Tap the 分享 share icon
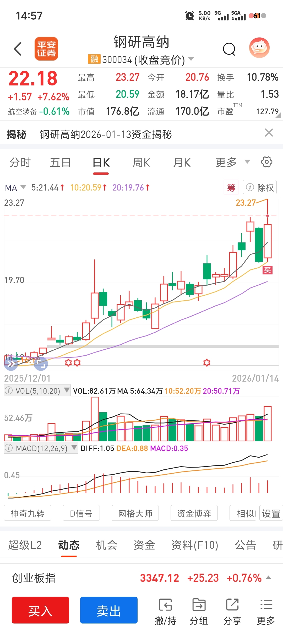The width and height of the screenshot is (283, 629). pyautogui.click(x=232, y=612)
